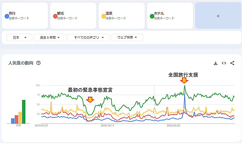Expand the ウェブ検索 search type dropdown
Image resolution: width=242 pixels, height=144 pixels.
tap(127, 38)
